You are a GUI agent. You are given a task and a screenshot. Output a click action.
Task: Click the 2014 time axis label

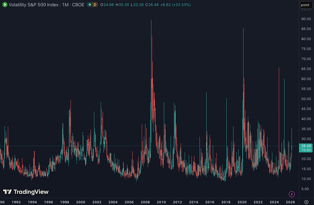click(194, 202)
